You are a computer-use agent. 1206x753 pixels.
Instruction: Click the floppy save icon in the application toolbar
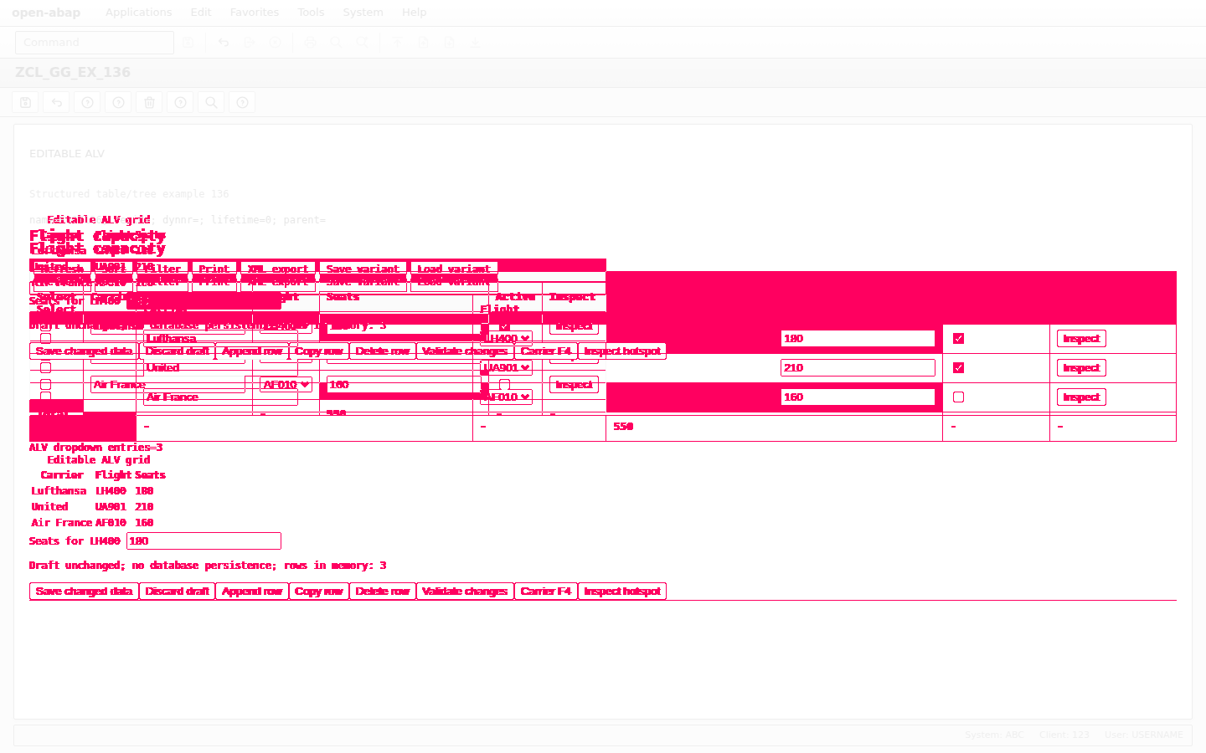[26, 103]
